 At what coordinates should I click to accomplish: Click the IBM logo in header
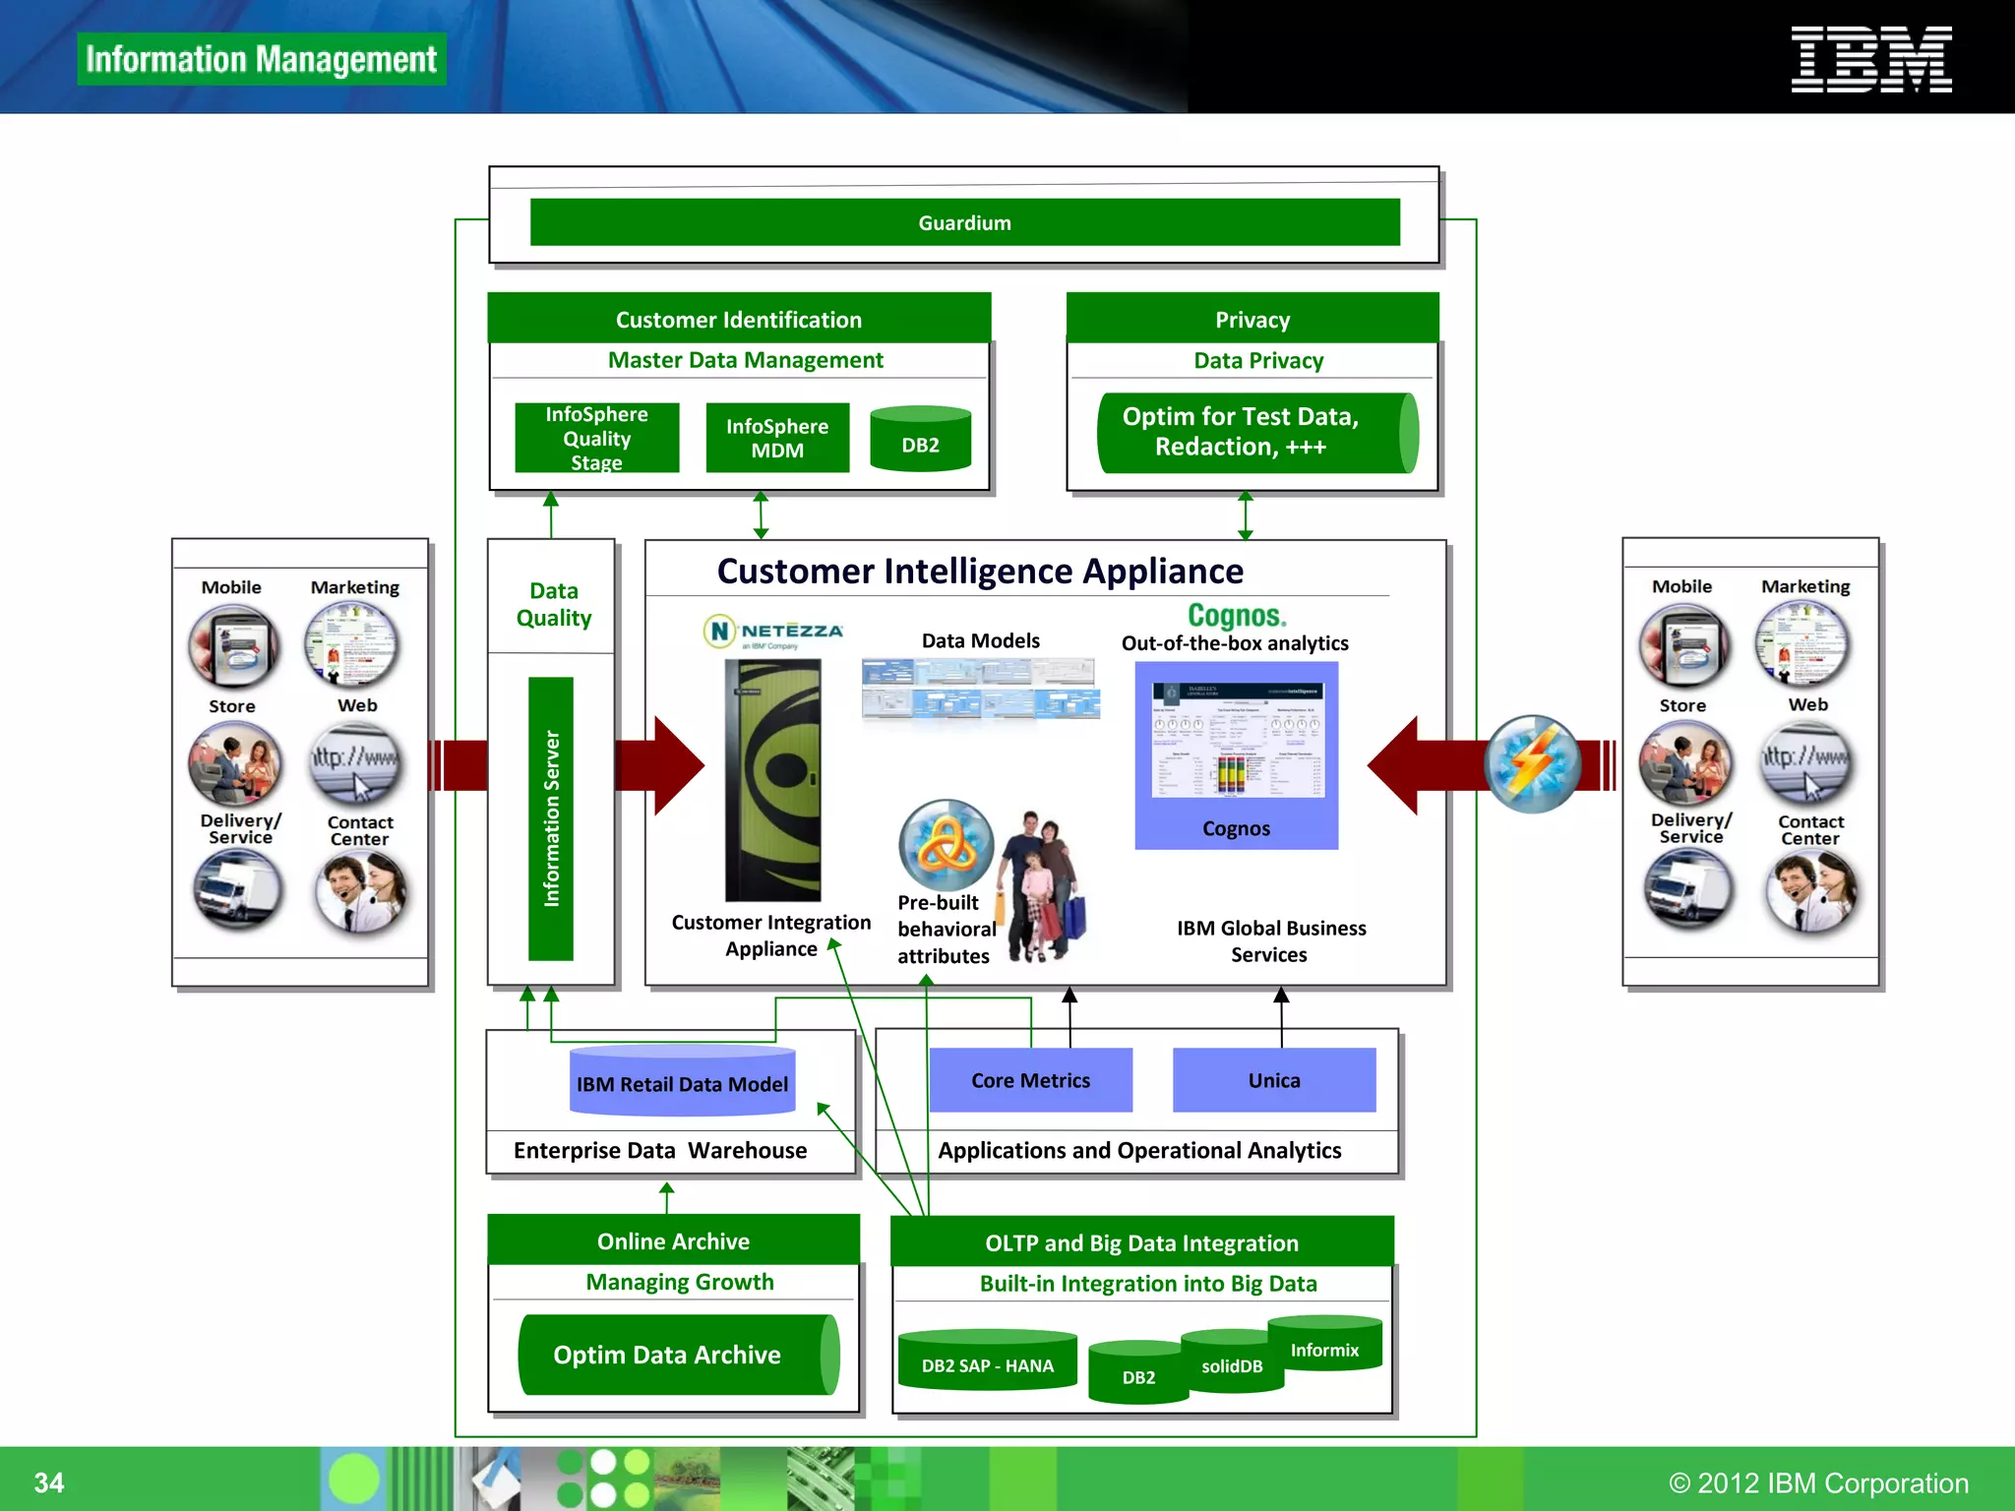(1870, 60)
